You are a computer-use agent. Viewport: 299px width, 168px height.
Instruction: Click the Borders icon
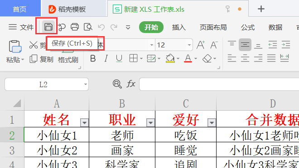click(x=133, y=58)
